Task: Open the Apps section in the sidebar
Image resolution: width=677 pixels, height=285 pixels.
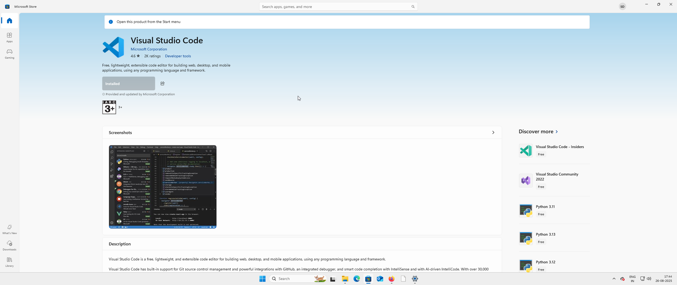Action: (x=9, y=37)
